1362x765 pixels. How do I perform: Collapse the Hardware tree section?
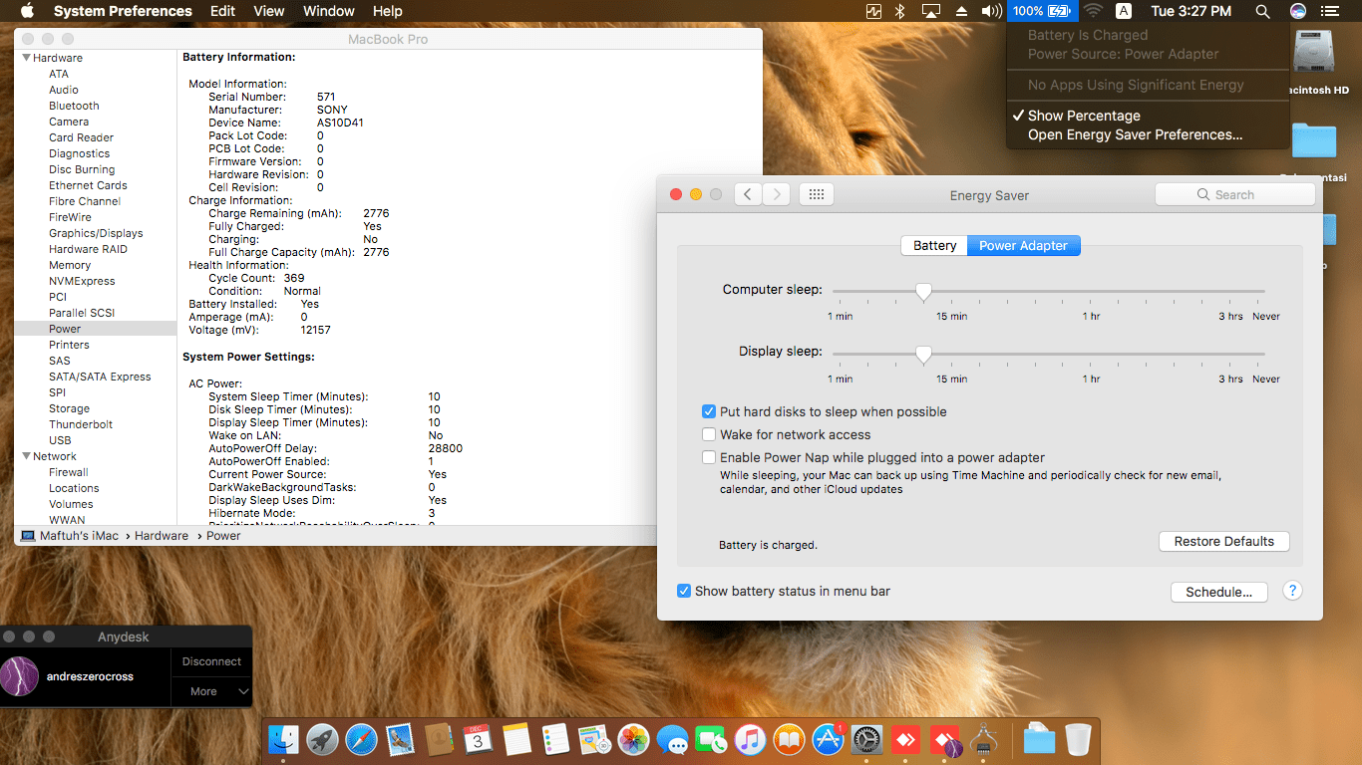(27, 58)
